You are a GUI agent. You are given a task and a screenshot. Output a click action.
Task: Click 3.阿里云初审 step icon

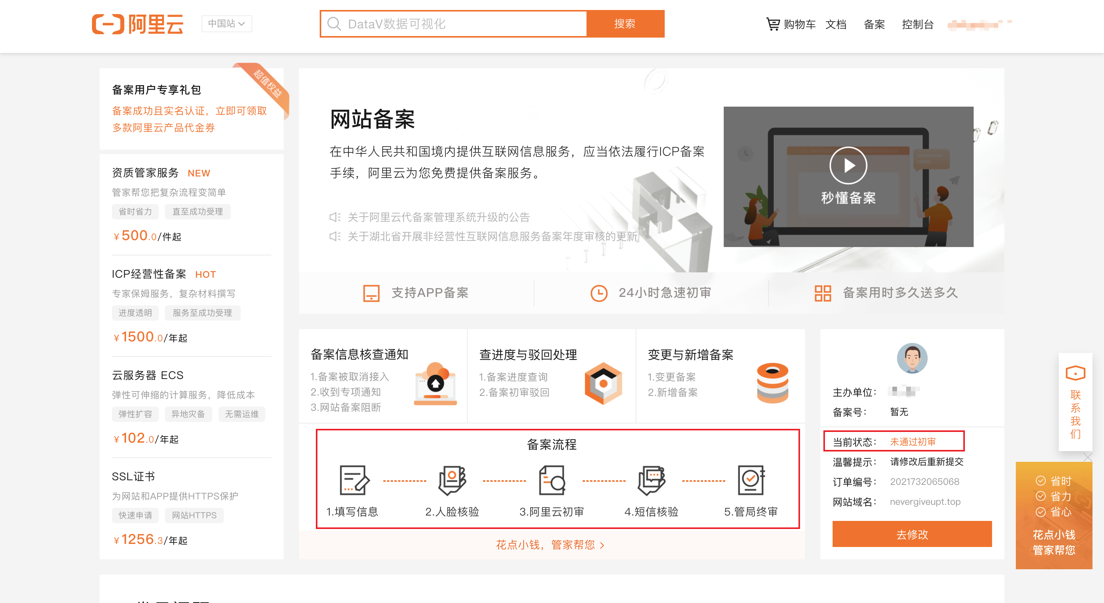click(552, 480)
